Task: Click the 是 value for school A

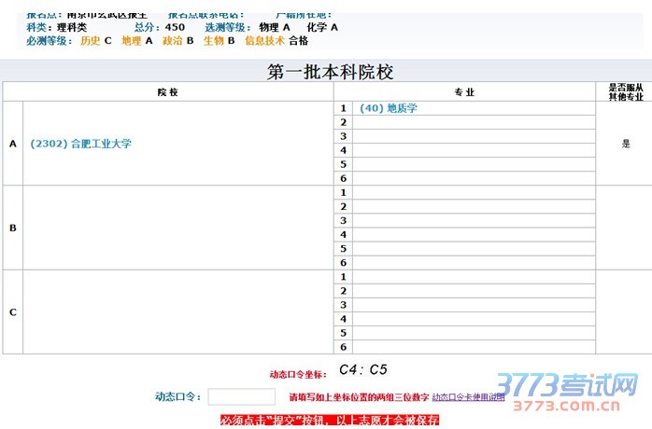Action: click(x=625, y=144)
